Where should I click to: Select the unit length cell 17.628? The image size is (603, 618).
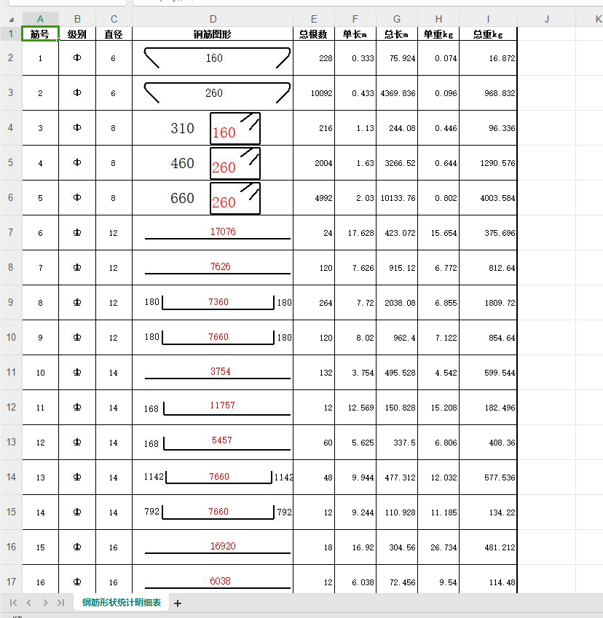(355, 233)
